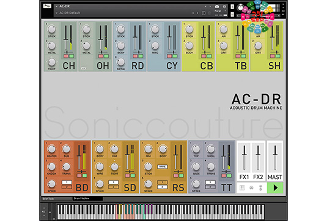Click the CH Tight knob
The image size is (327, 221).
pyautogui.click(x=51, y=62)
